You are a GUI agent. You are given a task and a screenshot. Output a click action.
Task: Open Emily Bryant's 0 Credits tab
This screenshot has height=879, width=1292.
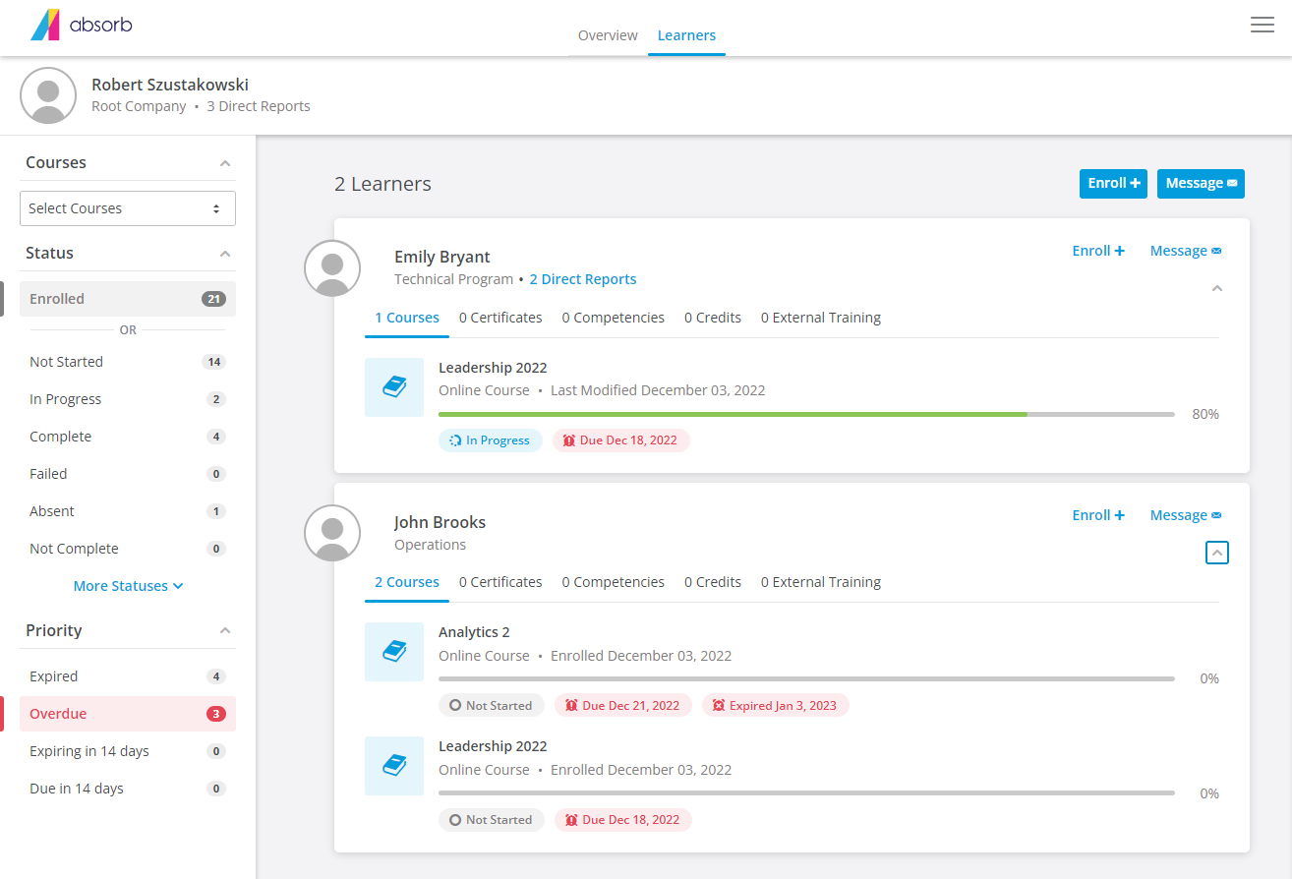[x=713, y=318]
